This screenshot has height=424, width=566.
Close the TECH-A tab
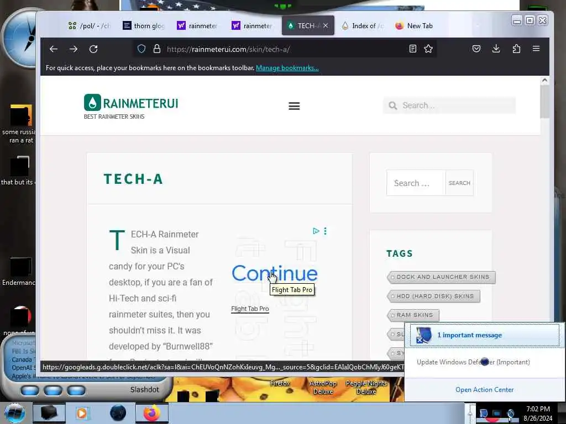coord(326,25)
